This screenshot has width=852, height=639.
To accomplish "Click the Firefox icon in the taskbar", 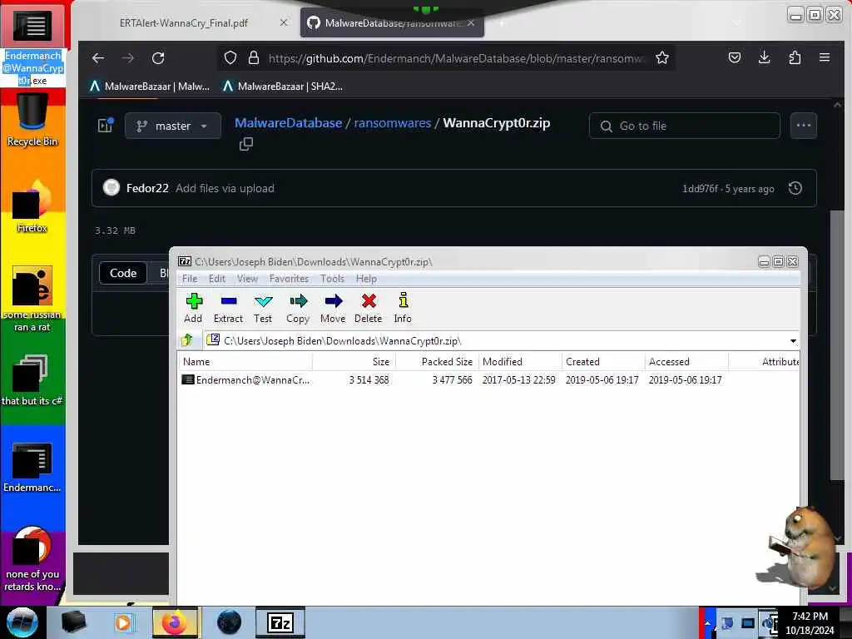I will 175,622.
